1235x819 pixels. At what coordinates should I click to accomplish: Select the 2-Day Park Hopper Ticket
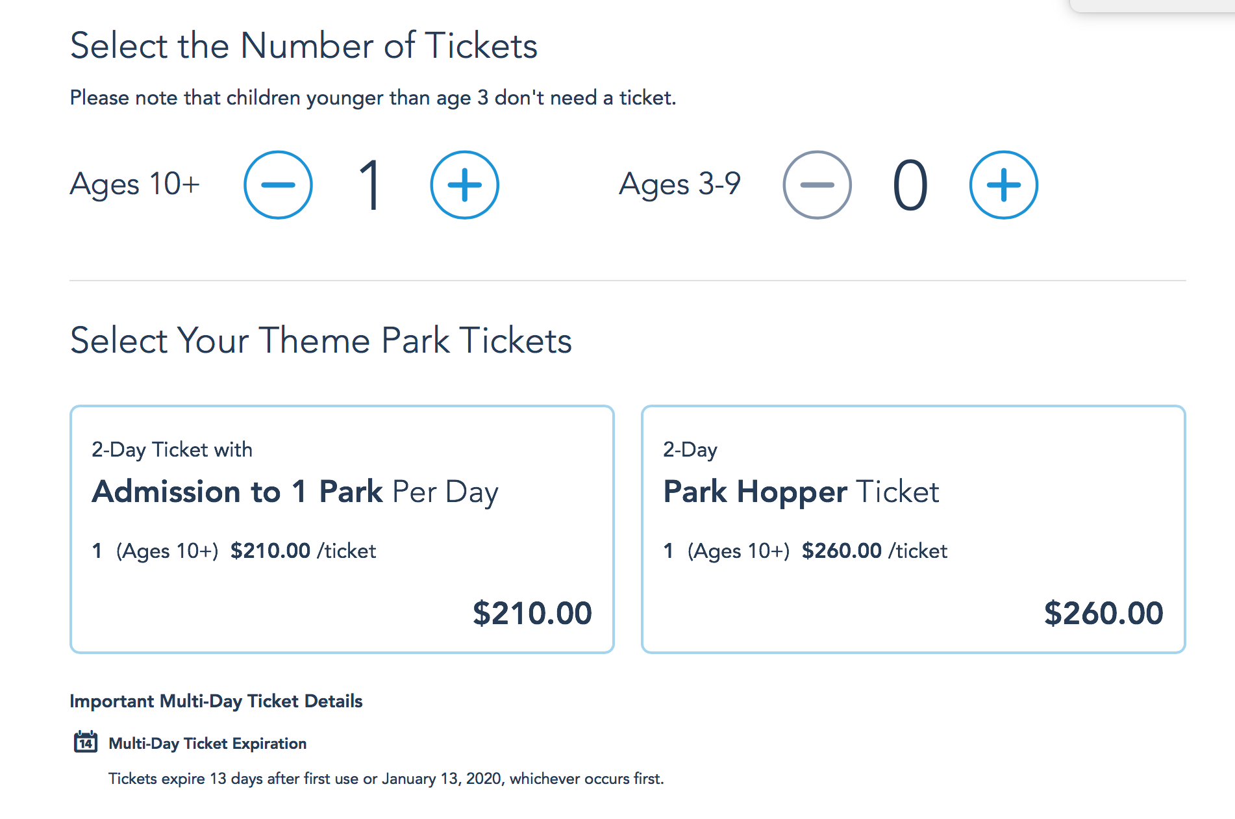(x=912, y=527)
